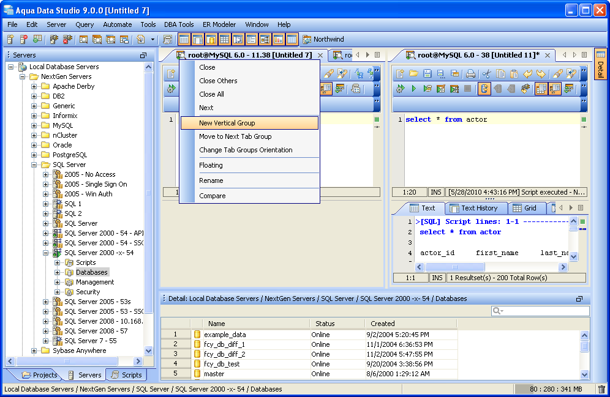Image resolution: width=610 pixels, height=397 pixels.
Task: Toggle the last highlighted table view button in toolbar
Action: point(292,39)
